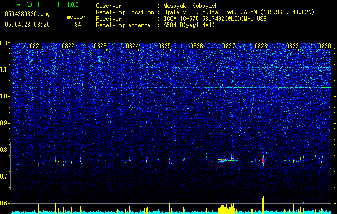Screen dimensions: 337x214
Task: Click the 1.1 kHz axis label
Action: click(5, 70)
